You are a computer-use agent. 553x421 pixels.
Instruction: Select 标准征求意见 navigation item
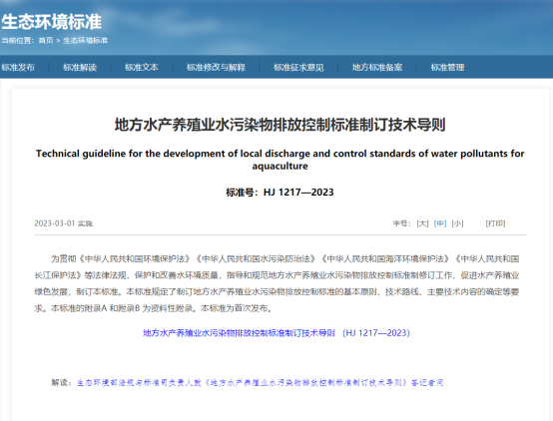(298, 67)
